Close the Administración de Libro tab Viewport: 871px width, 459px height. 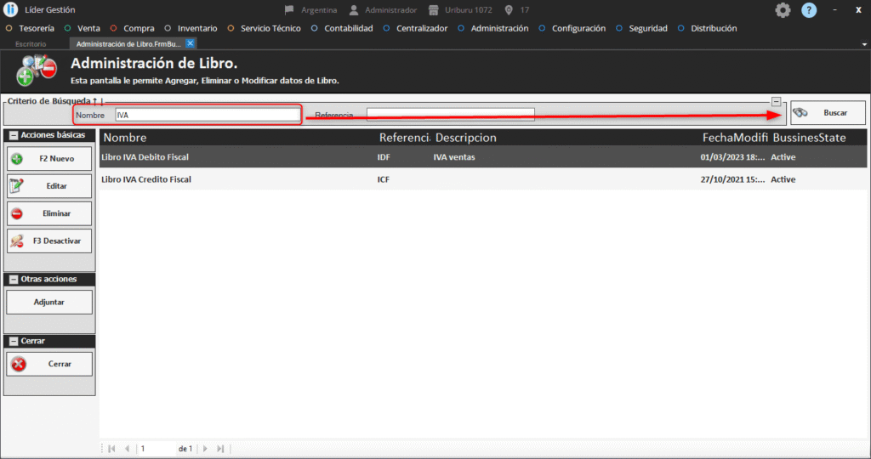(x=191, y=43)
